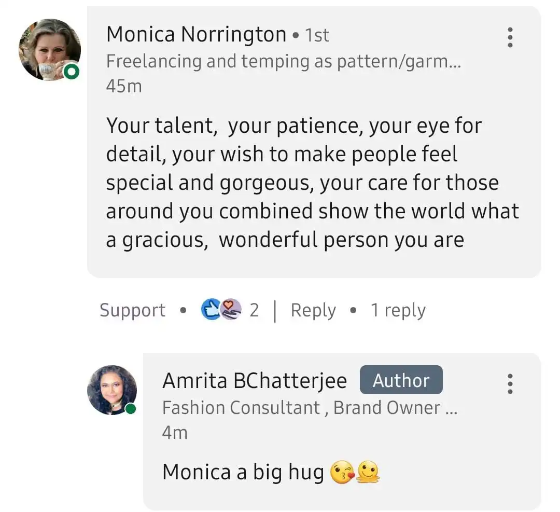This screenshot has width=560, height=512.
Task: Click the Author badge beside Amrita's name
Action: point(401,380)
